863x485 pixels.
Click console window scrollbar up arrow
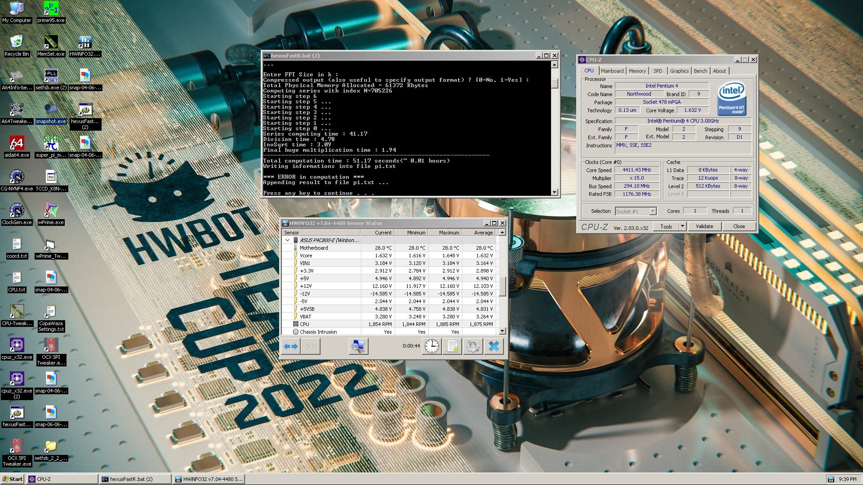pos(554,65)
